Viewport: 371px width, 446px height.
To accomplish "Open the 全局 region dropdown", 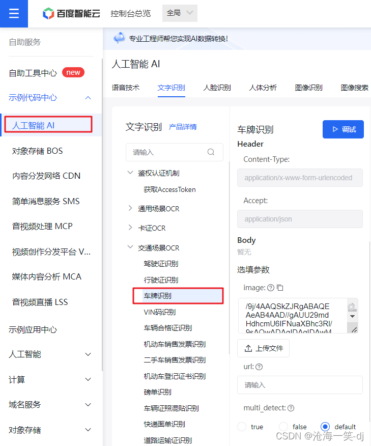I will pos(180,13).
